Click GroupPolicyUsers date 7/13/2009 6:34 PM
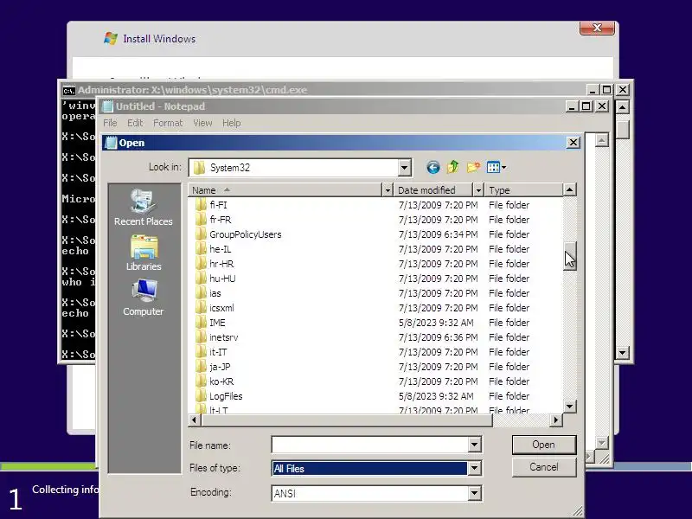The height and width of the screenshot is (519, 692). click(x=439, y=234)
